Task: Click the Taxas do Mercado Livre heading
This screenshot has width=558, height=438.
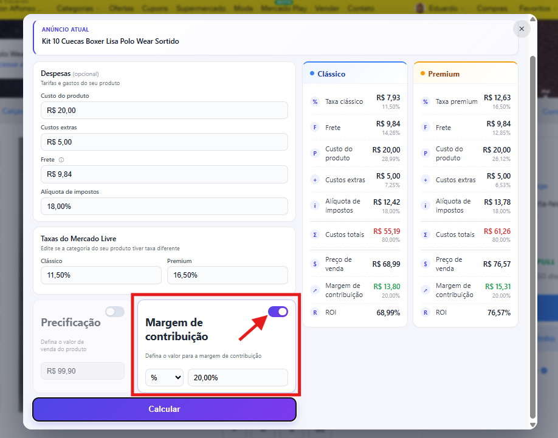Action: pos(78,239)
